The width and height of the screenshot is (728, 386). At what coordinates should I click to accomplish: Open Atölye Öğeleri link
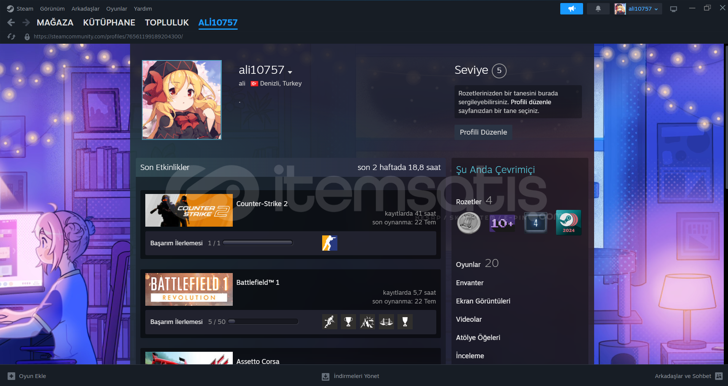pos(478,338)
